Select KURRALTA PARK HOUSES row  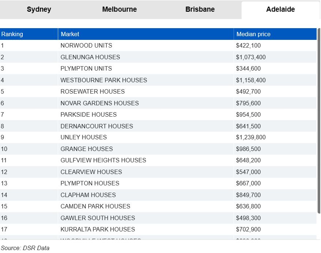pos(98,229)
